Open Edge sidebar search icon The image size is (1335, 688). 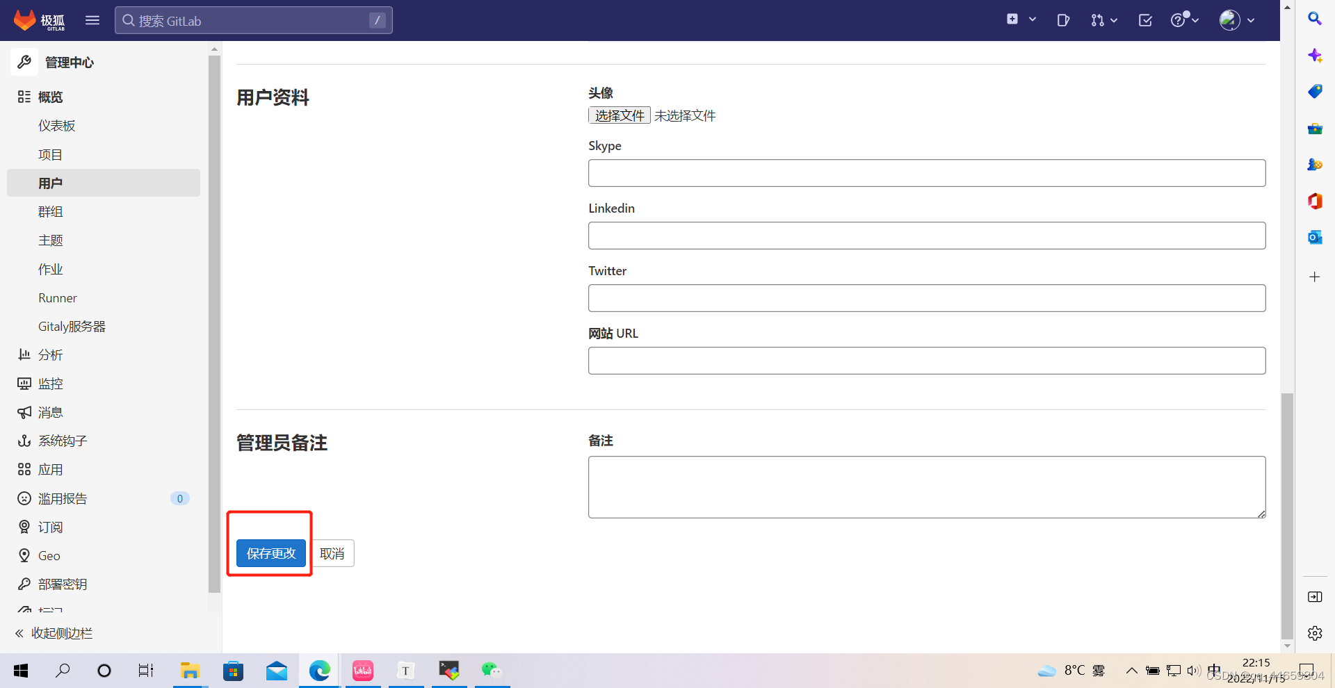point(1315,19)
